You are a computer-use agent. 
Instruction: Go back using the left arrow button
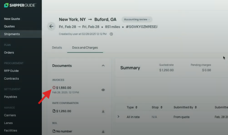coord(51,26)
